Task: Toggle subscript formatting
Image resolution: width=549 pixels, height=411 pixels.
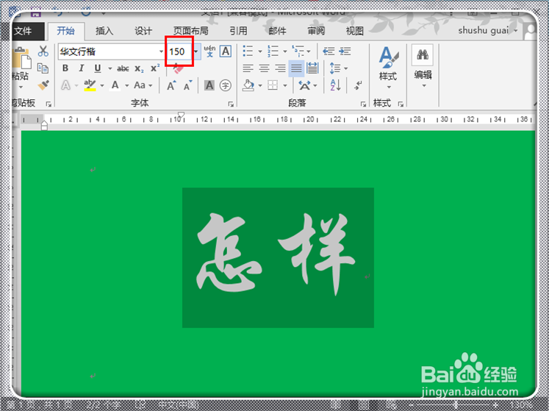Action: 139,68
